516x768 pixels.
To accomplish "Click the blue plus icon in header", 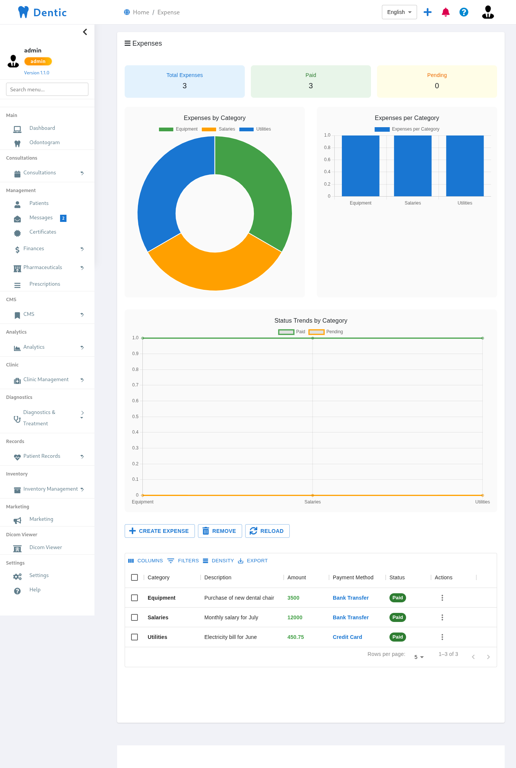I will [428, 12].
